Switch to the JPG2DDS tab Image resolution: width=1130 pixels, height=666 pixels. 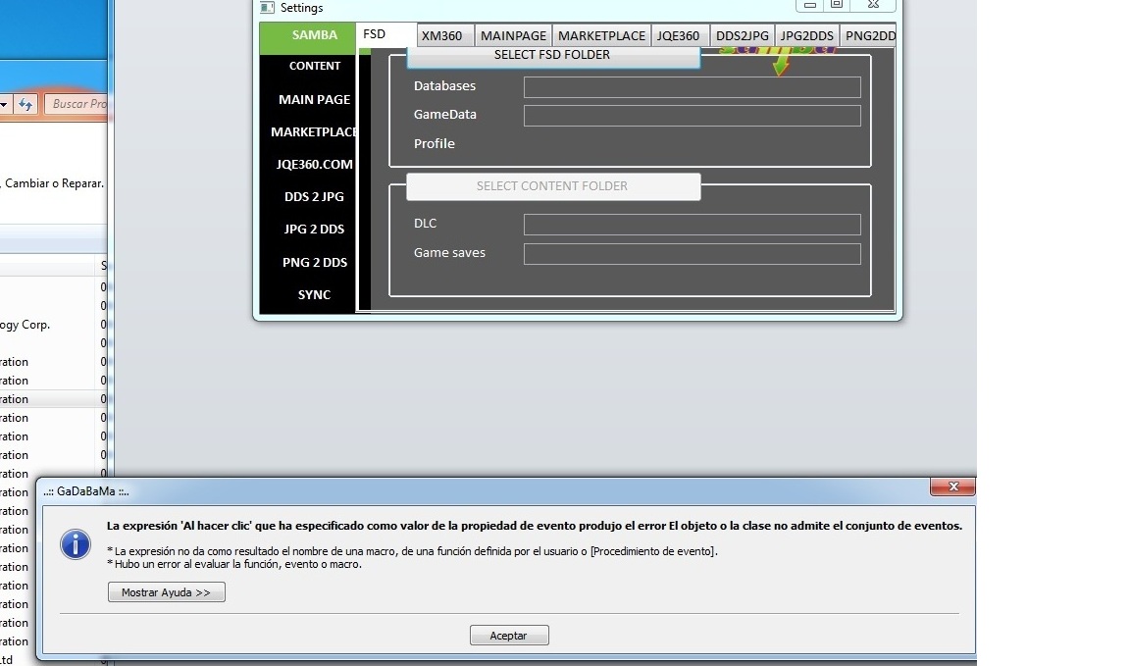coord(807,36)
